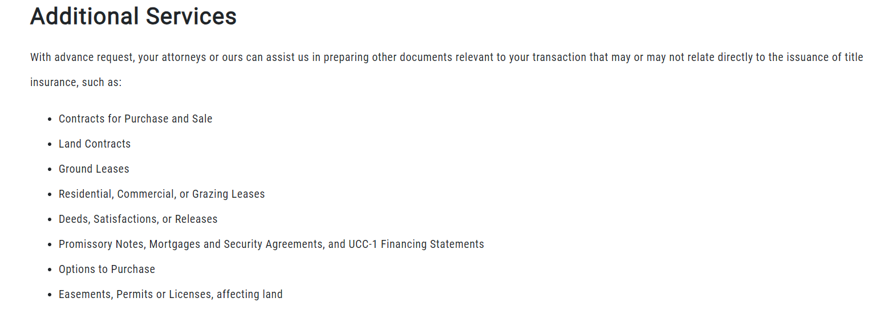
Task: Click Promissory Notes, Mortgages and Security Agreements
Action: (x=192, y=244)
